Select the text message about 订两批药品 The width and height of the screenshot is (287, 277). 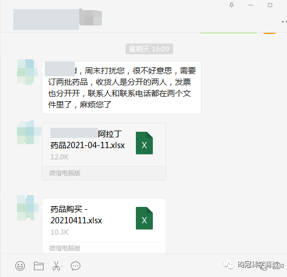(x=122, y=88)
